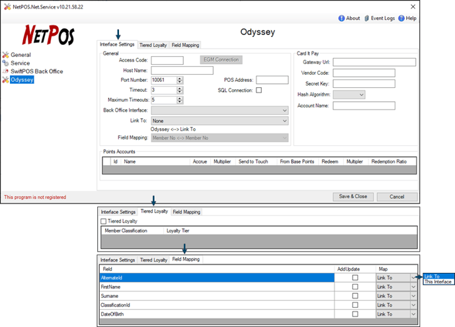The height and width of the screenshot is (327, 455).
Task: Check AddUpdate for DateOfBirth row
Action: (x=355, y=314)
